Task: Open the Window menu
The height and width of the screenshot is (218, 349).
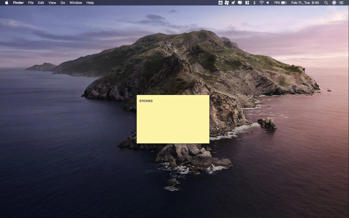Action: [76, 3]
